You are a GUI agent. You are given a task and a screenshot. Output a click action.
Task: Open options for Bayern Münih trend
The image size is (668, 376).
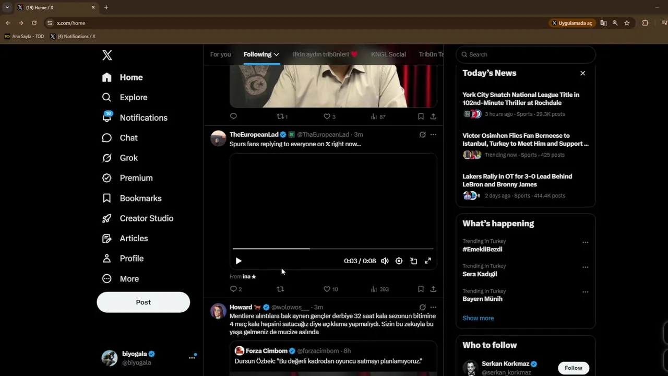585,292
